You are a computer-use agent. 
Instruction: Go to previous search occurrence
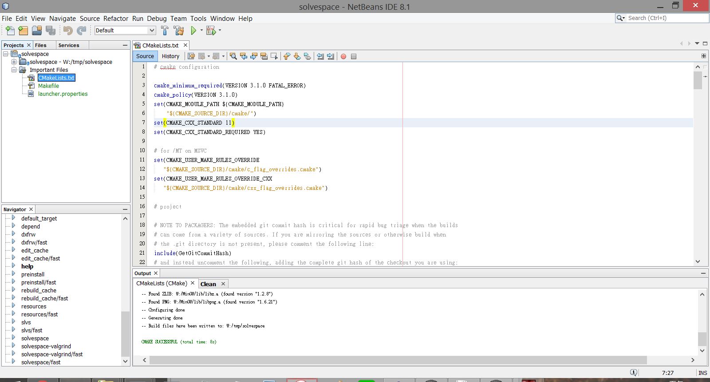pos(243,56)
